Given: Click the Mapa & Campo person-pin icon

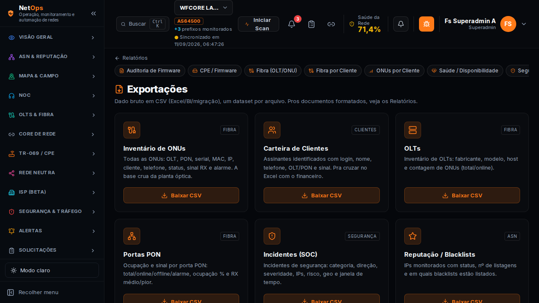Looking at the screenshot, I should pyautogui.click(x=12, y=76).
